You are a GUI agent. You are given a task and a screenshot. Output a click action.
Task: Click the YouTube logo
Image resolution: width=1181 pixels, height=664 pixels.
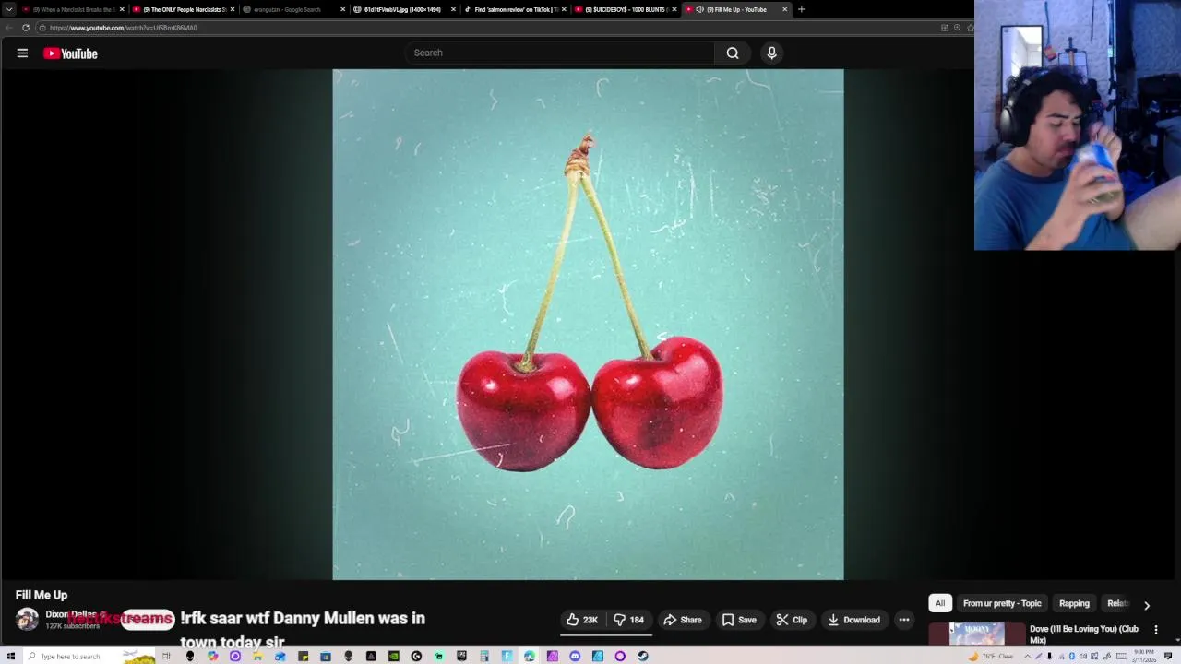(x=70, y=53)
